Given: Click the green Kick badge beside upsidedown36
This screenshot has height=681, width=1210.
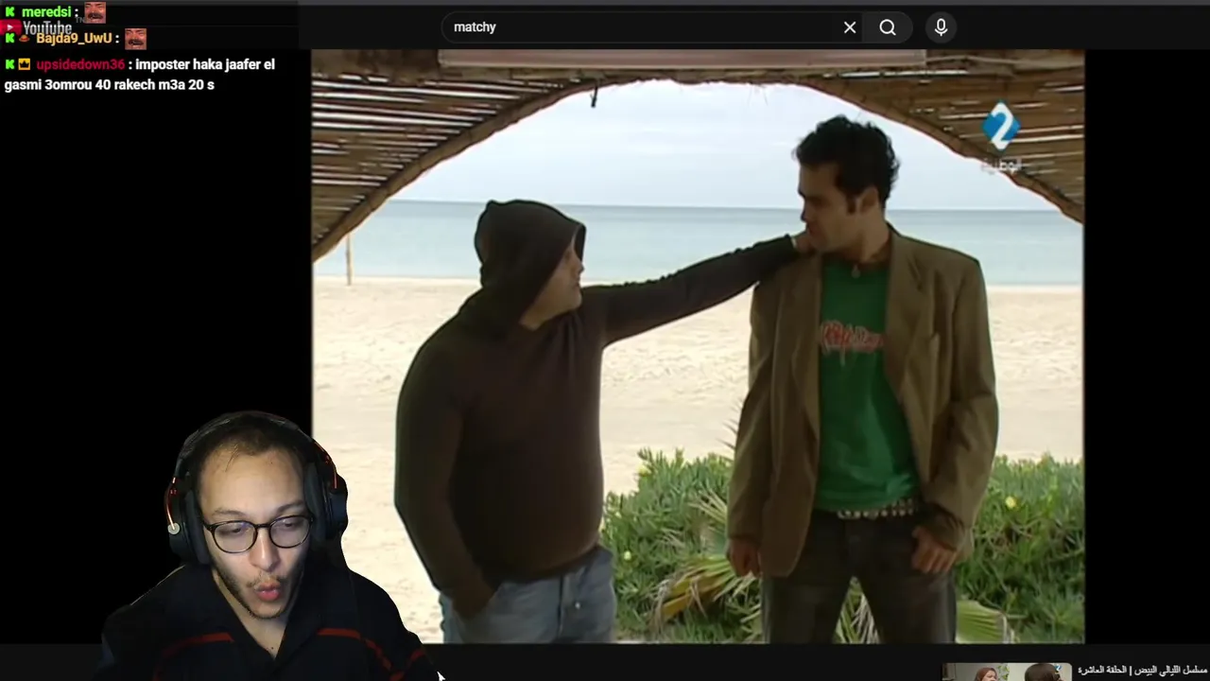Looking at the screenshot, I should point(9,64).
